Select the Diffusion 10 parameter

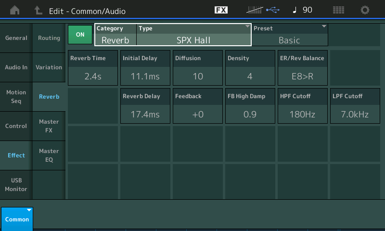(198, 68)
